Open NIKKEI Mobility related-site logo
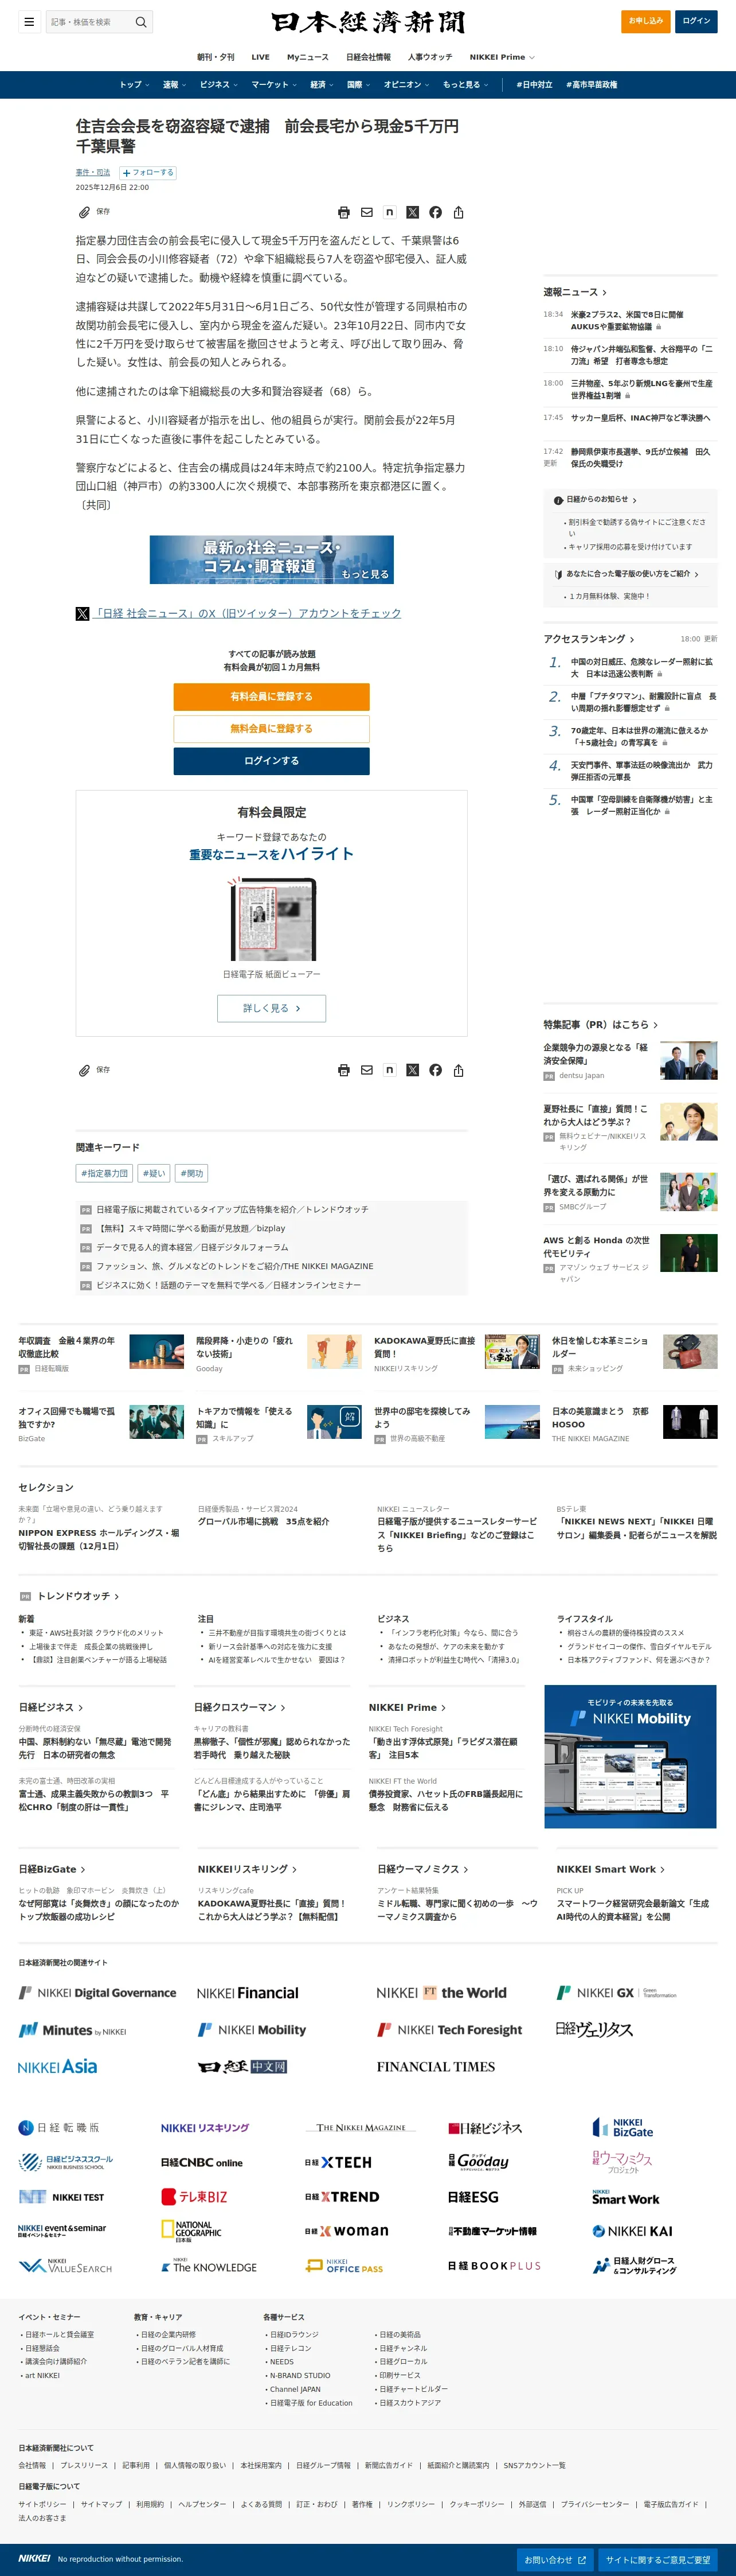 [252, 2029]
